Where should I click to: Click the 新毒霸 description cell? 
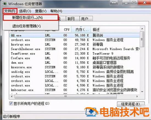click(x=98, y=45)
